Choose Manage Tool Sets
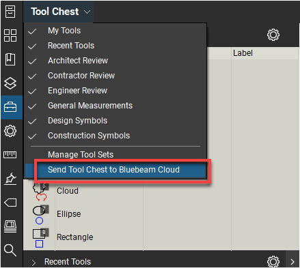The width and height of the screenshot is (300, 268). (x=115, y=155)
